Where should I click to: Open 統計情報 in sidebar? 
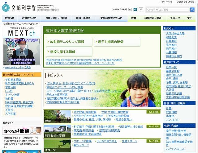pyautogui.click(x=171, y=112)
